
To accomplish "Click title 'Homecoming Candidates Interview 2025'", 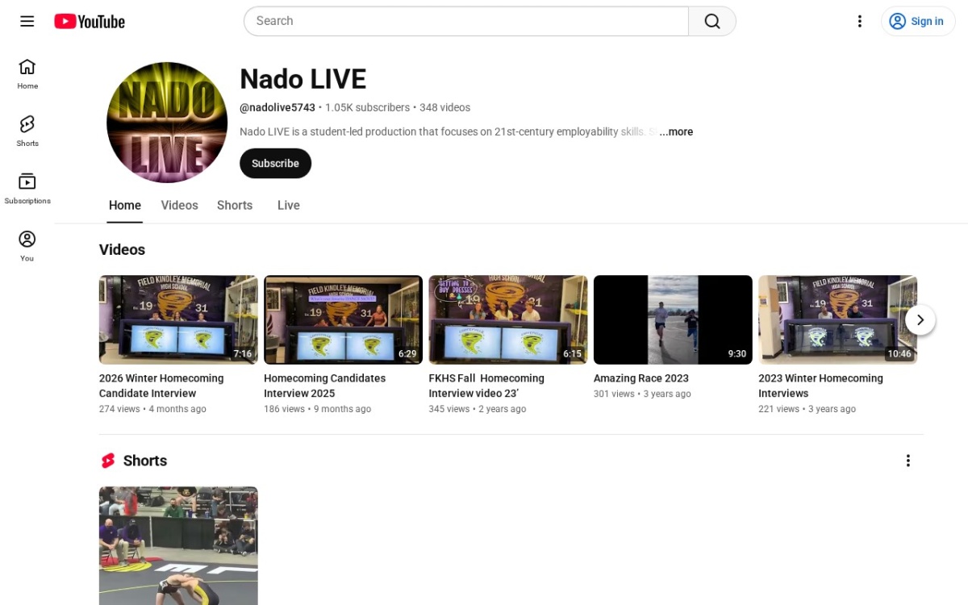I will (x=325, y=386).
